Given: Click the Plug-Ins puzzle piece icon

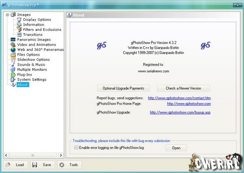Looking at the screenshot, I should 13,74.
